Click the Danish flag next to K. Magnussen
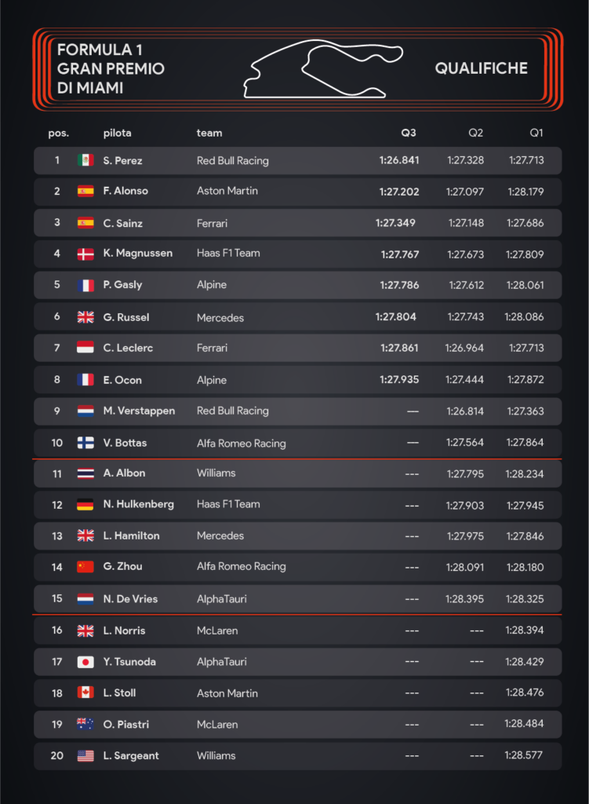The image size is (589, 804). pos(85,254)
